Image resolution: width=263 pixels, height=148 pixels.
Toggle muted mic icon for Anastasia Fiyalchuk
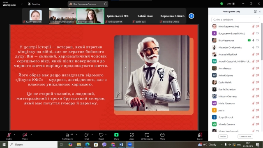click(x=253, y=54)
